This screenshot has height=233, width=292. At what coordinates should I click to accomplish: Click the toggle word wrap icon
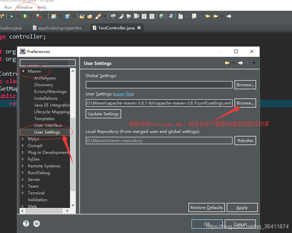coord(136,16)
